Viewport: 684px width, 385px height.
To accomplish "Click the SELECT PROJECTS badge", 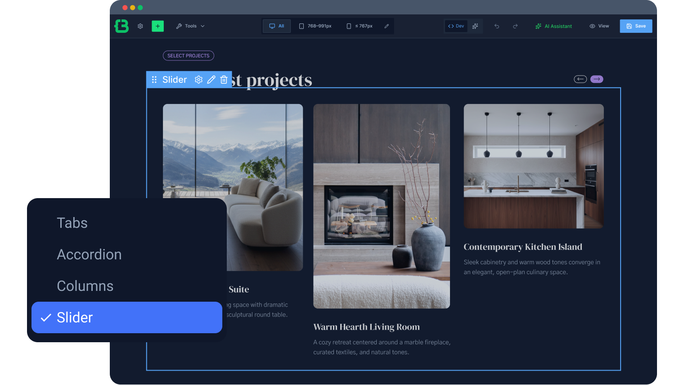I will point(188,56).
